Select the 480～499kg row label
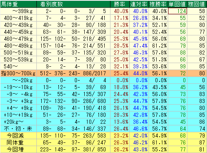The image size is (207, 153). click(x=18, y=46)
